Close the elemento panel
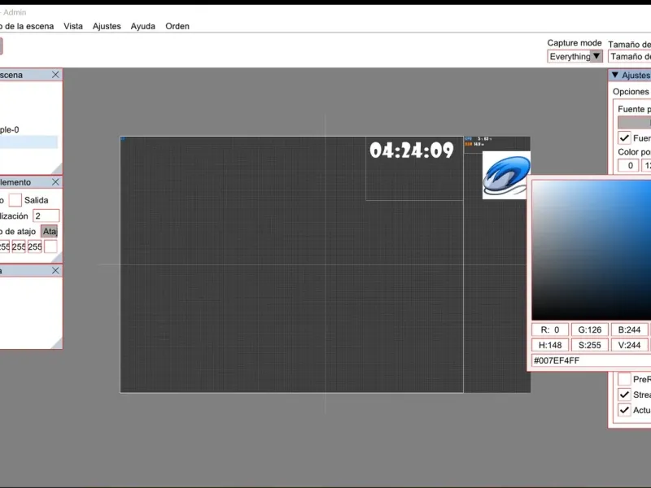 [55, 182]
